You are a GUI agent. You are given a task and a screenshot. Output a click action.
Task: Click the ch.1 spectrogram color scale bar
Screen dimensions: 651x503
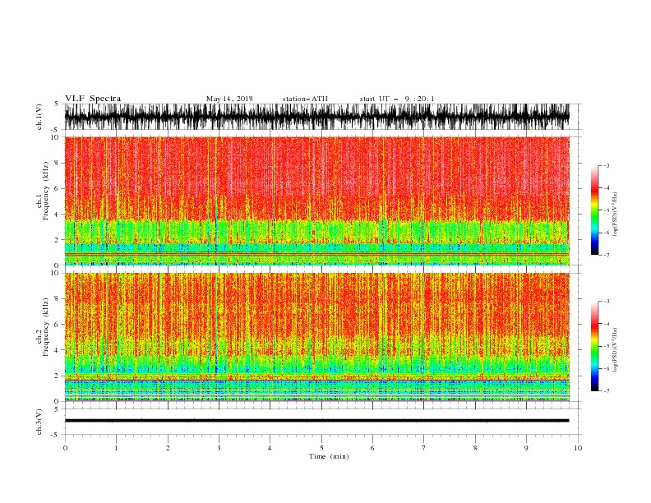pos(594,210)
